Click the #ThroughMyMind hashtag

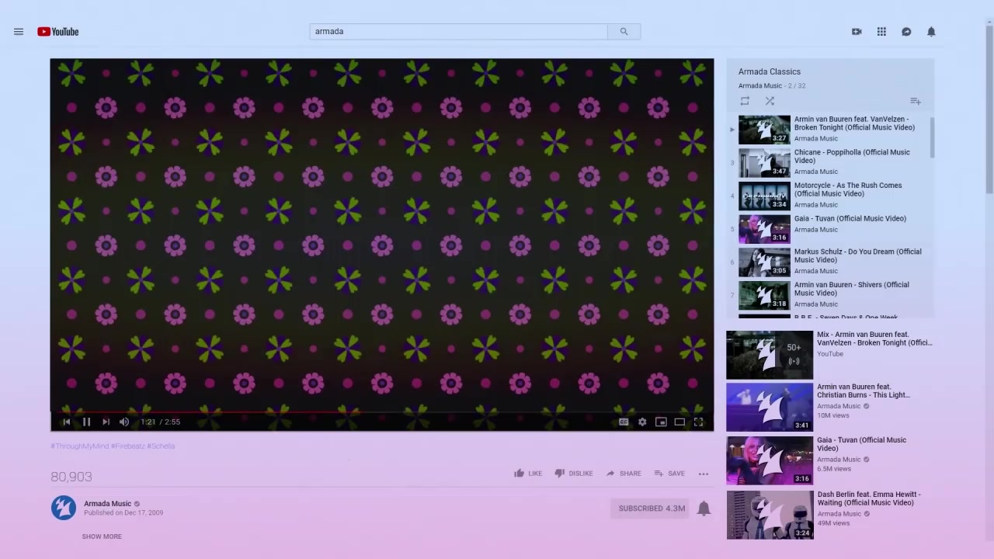click(x=80, y=446)
